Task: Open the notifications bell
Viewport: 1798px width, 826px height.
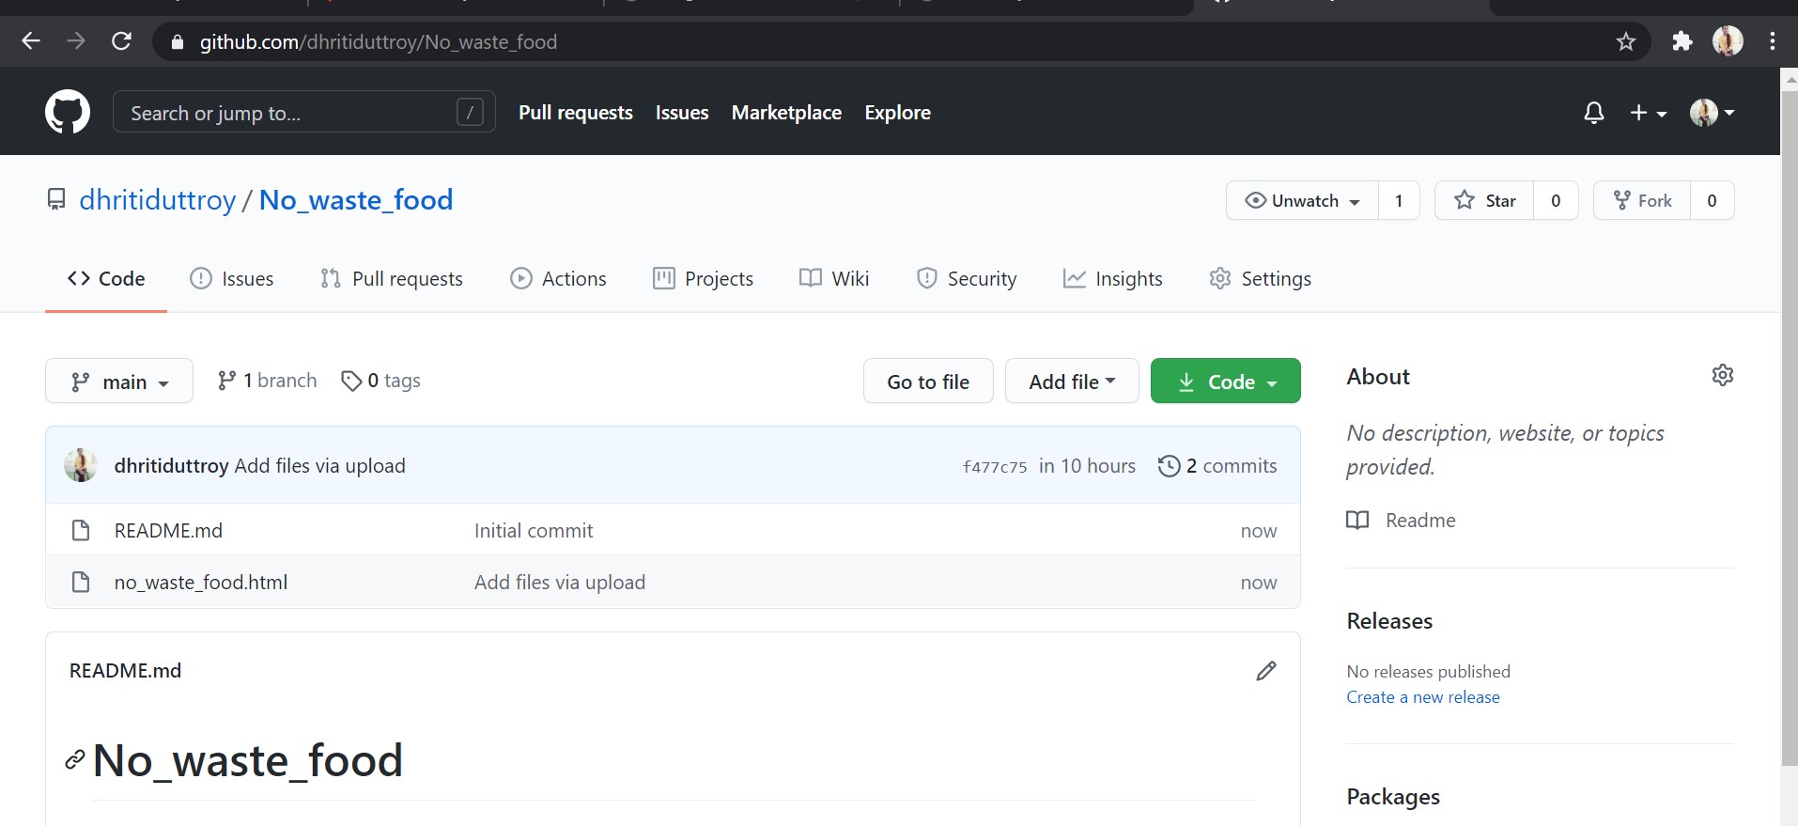Action: click(1593, 113)
